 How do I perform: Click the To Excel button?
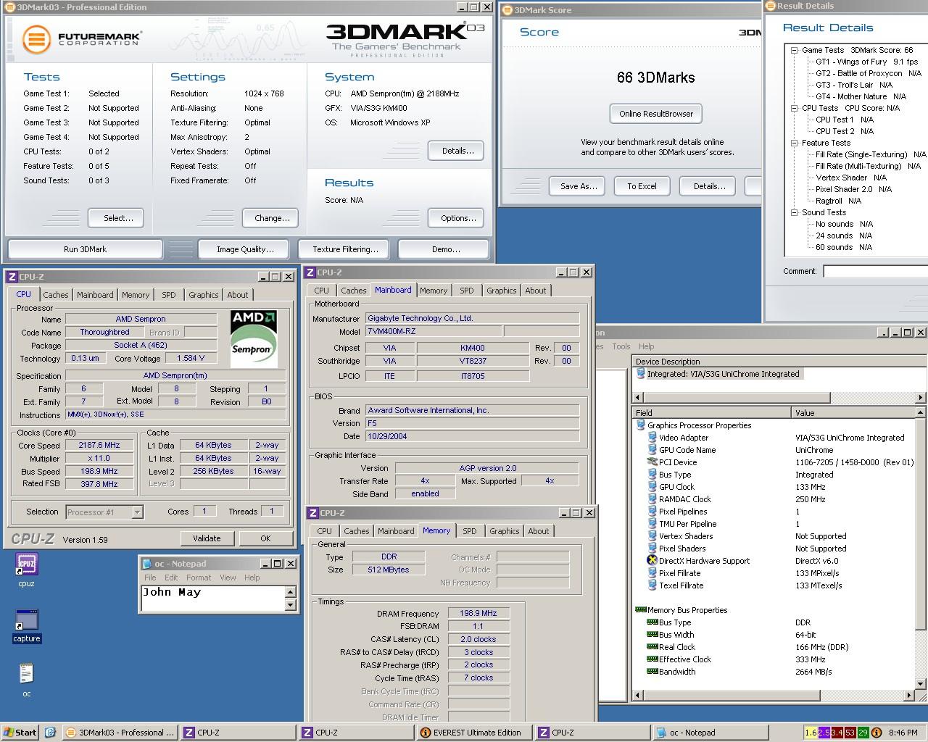(x=642, y=186)
